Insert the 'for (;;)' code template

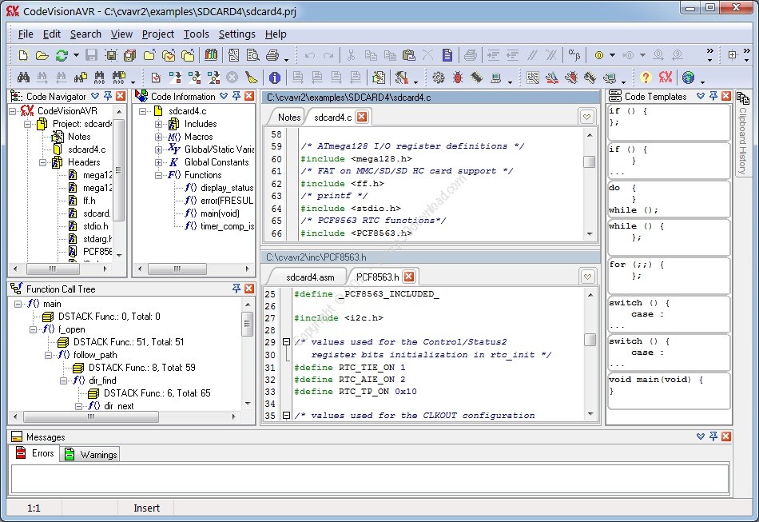pos(669,275)
